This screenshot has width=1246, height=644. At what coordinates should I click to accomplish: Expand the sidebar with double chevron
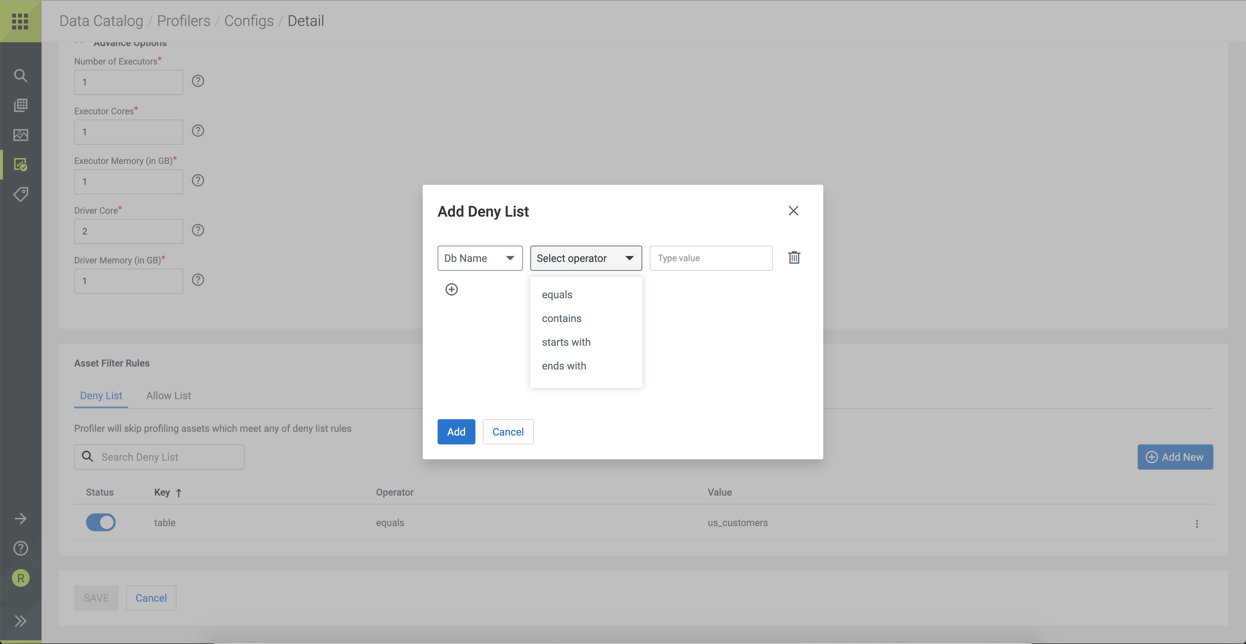20,621
